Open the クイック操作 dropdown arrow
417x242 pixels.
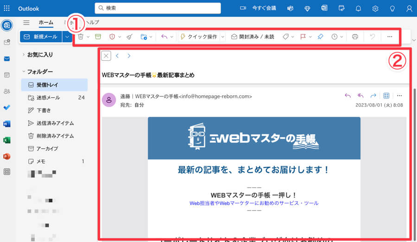pos(223,37)
